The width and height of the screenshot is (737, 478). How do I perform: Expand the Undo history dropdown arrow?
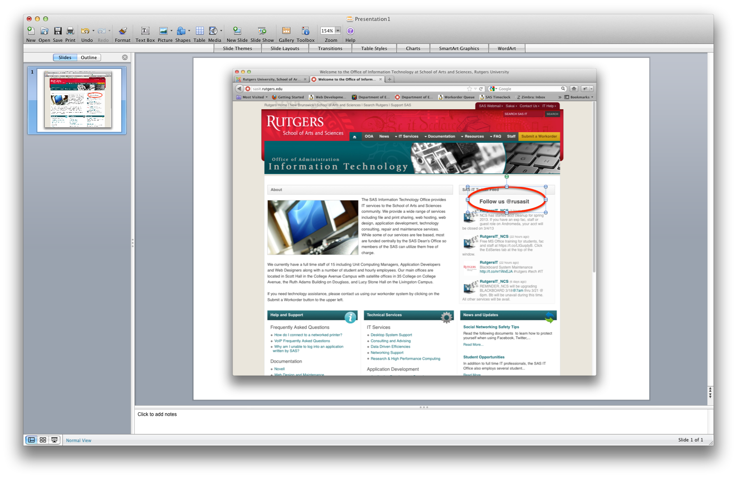(x=93, y=31)
